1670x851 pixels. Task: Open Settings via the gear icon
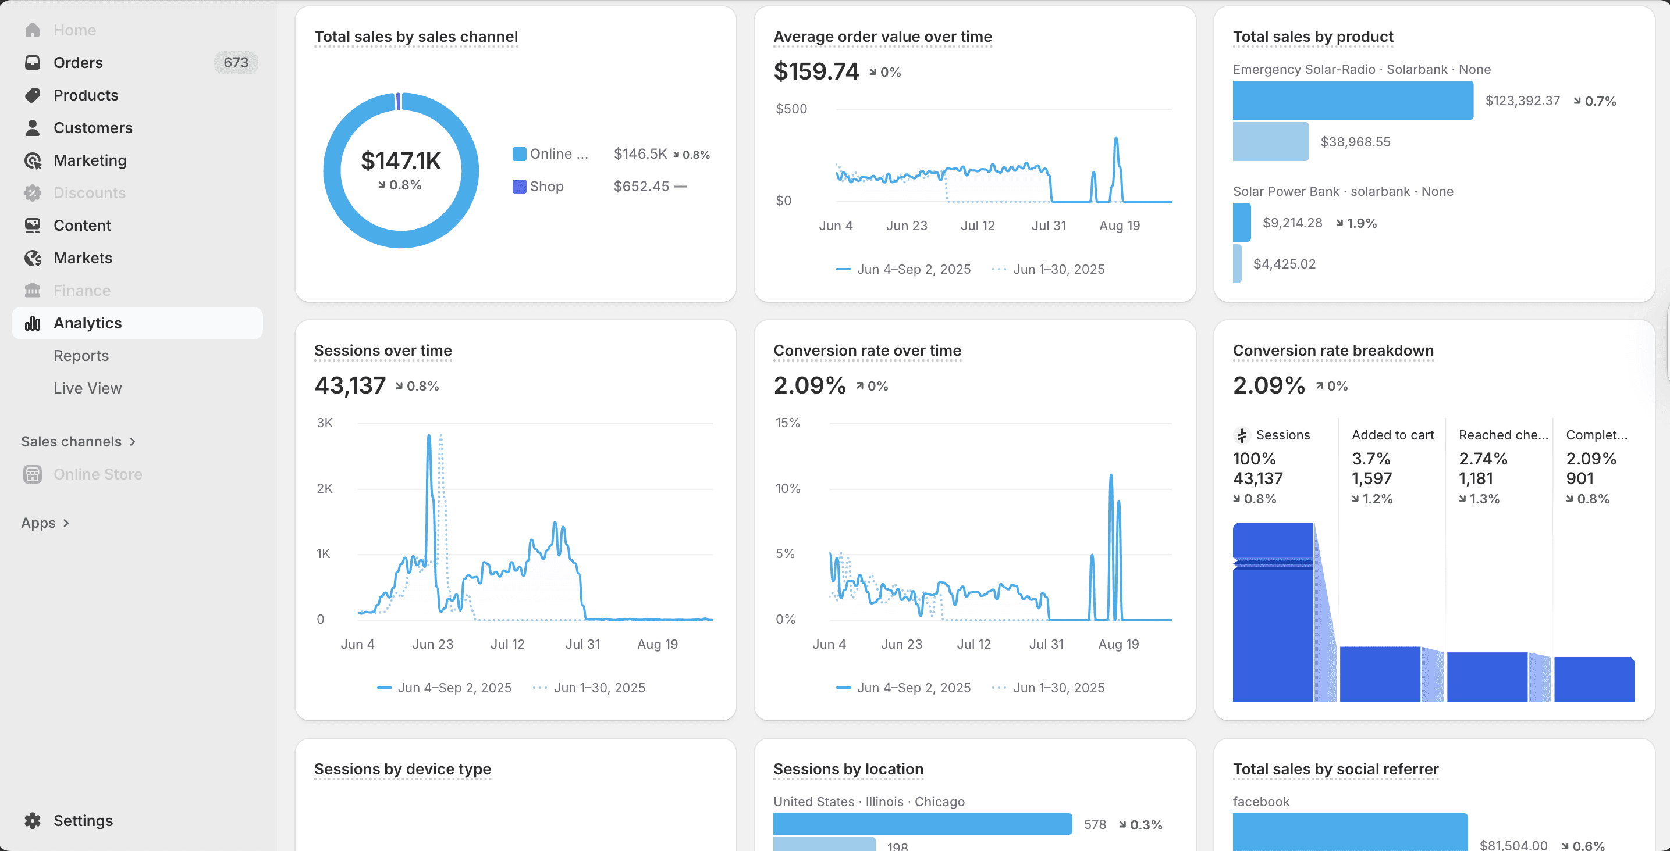coord(33,821)
